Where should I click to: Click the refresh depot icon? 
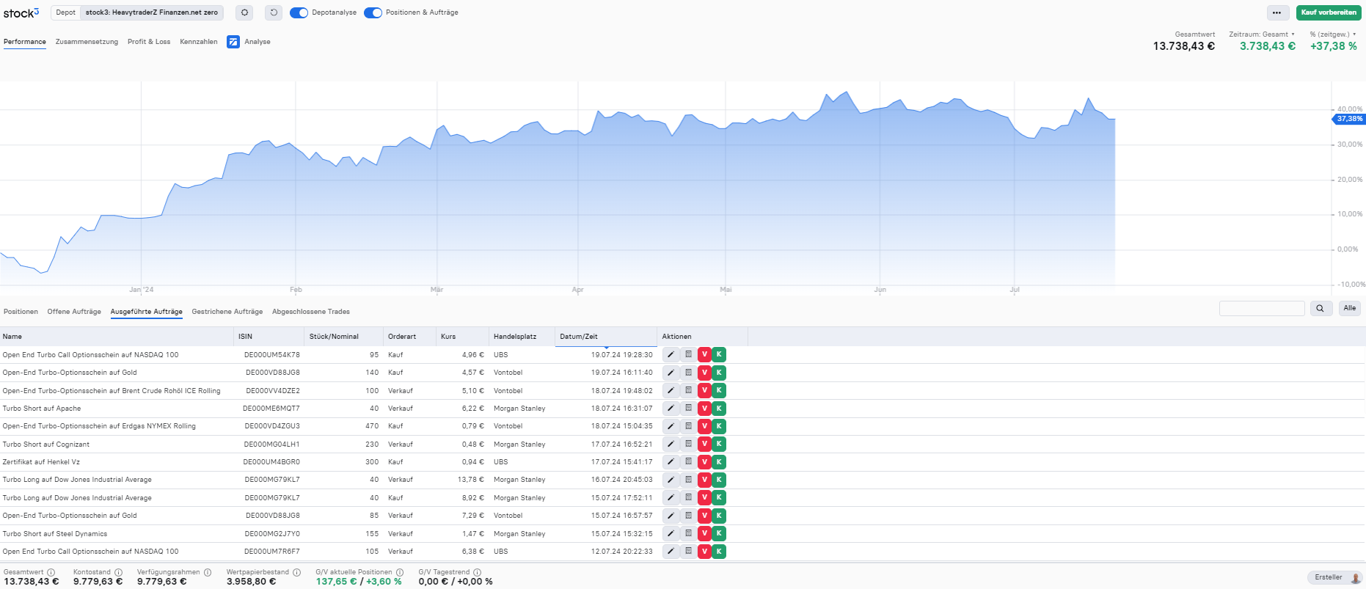coord(274,12)
